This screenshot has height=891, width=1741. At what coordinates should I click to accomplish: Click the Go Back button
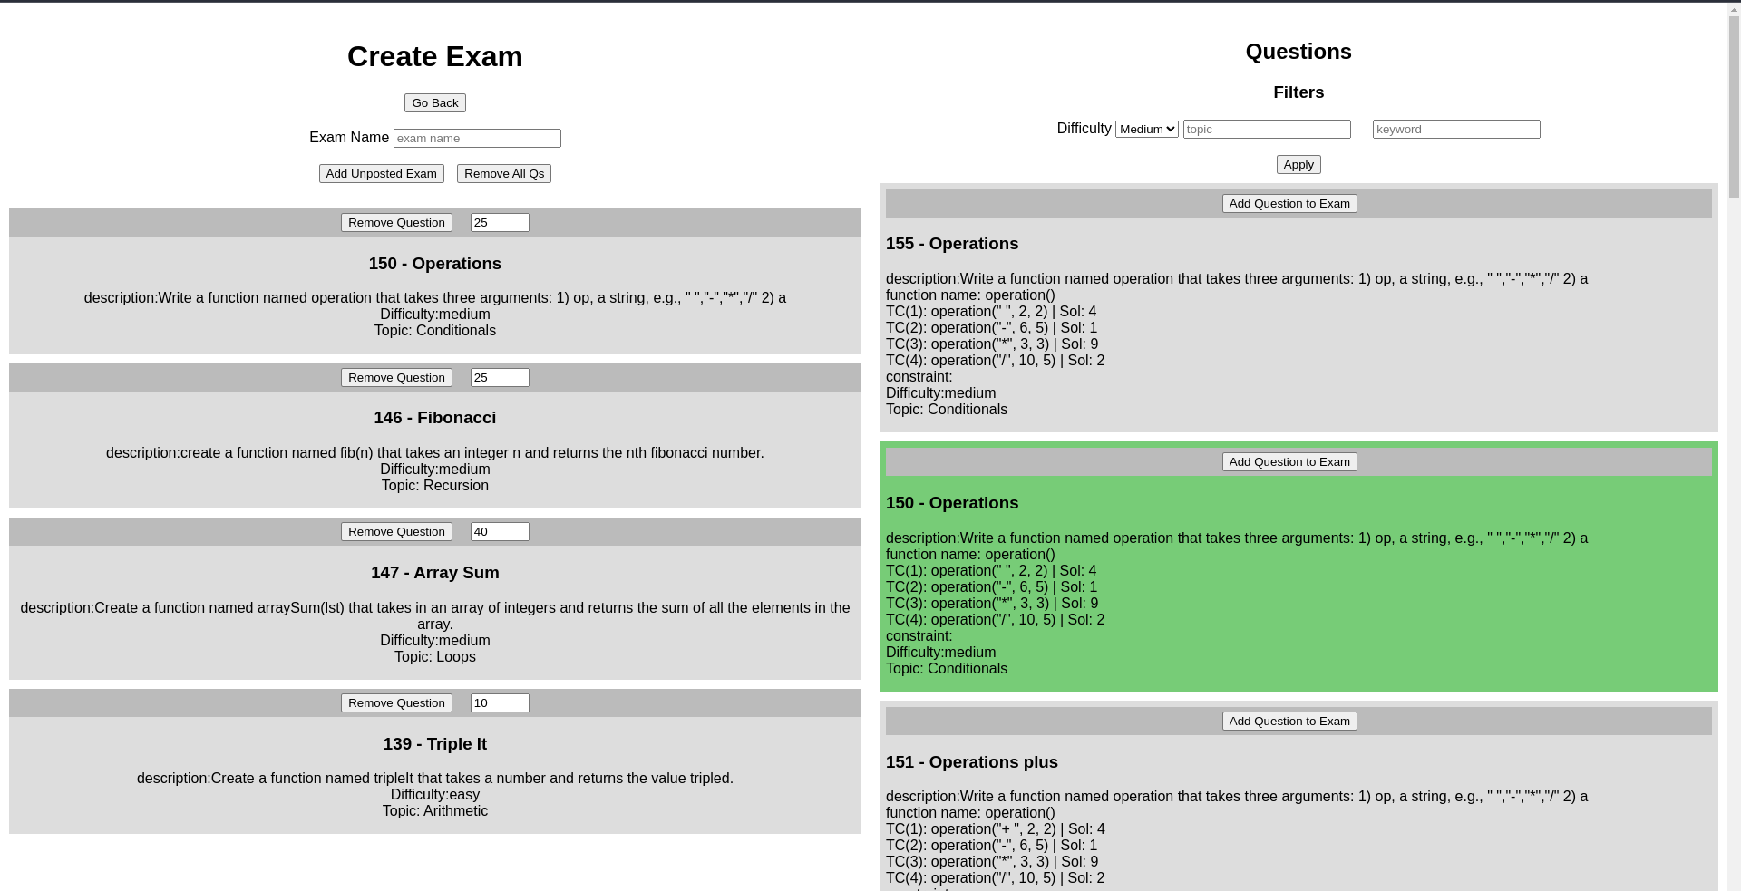coord(434,103)
